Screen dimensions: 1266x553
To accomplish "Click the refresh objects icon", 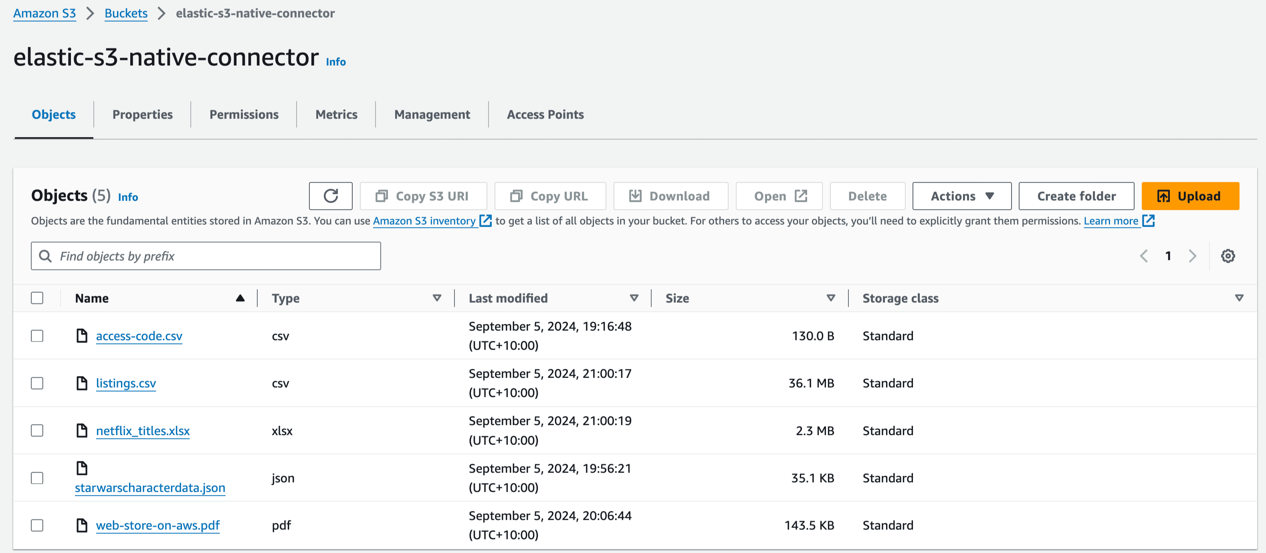I will tap(330, 195).
